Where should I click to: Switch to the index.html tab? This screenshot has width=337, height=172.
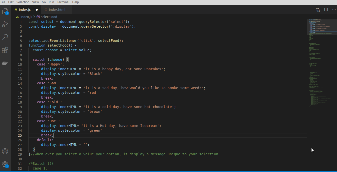[x=57, y=10]
